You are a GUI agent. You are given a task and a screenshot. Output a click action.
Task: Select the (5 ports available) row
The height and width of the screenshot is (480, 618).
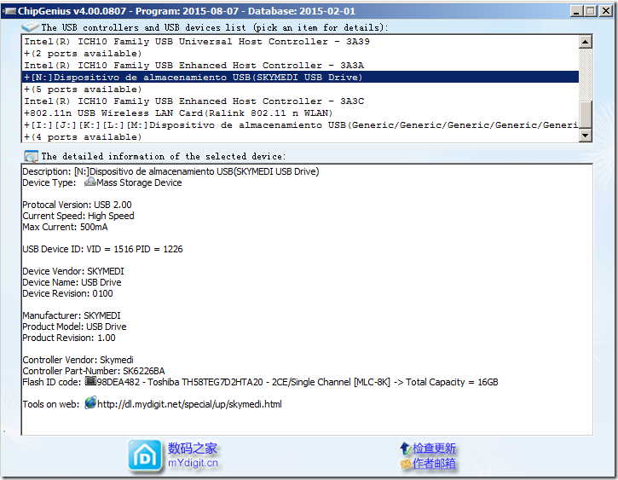[300, 89]
